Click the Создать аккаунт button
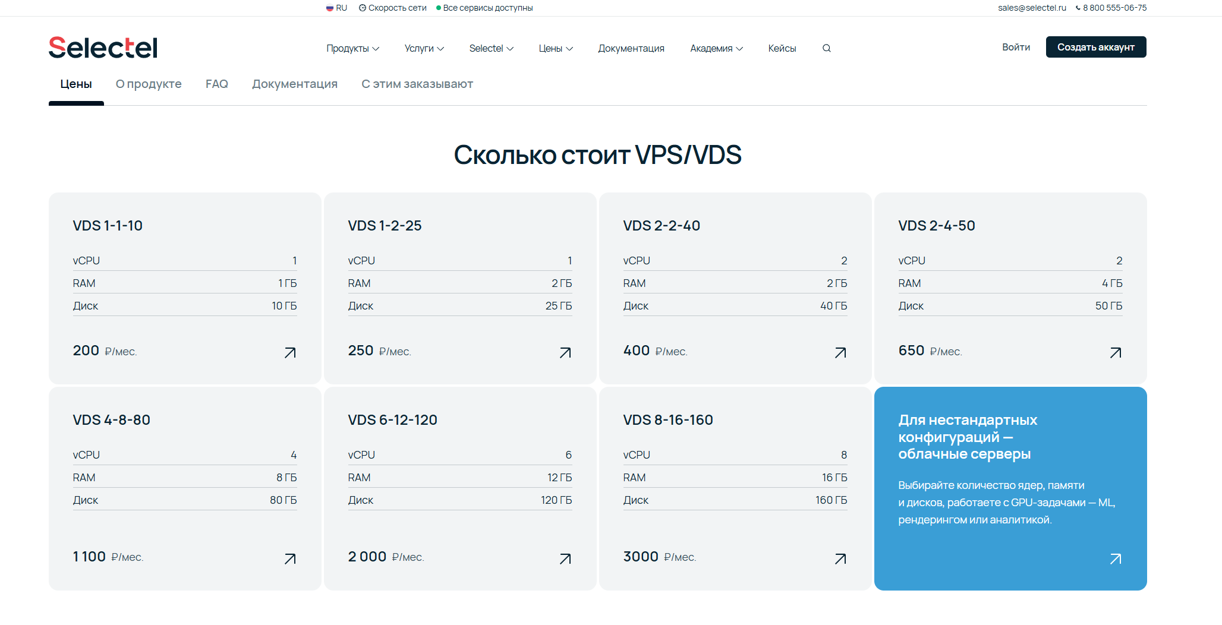This screenshot has height=625, width=1222. tap(1096, 47)
